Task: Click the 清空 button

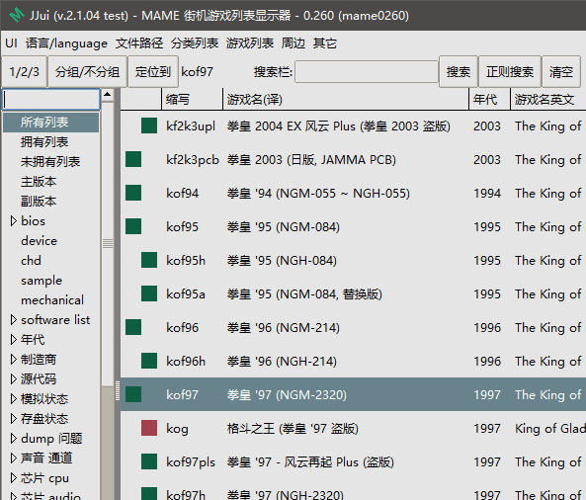Action: click(x=561, y=72)
